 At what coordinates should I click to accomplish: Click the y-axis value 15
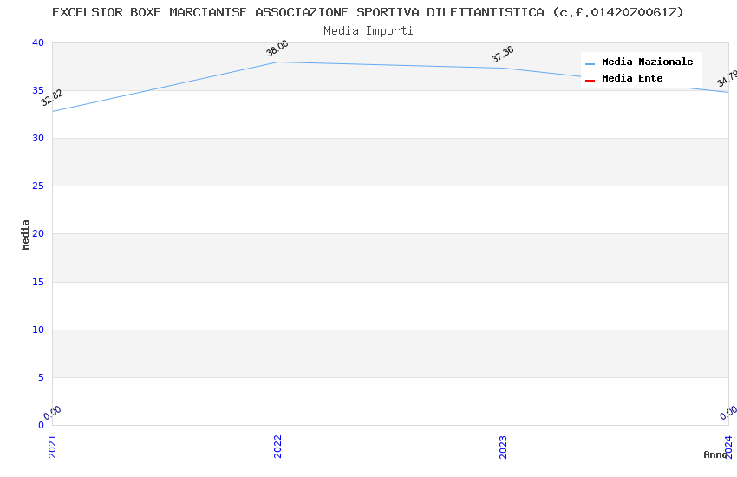(38, 282)
